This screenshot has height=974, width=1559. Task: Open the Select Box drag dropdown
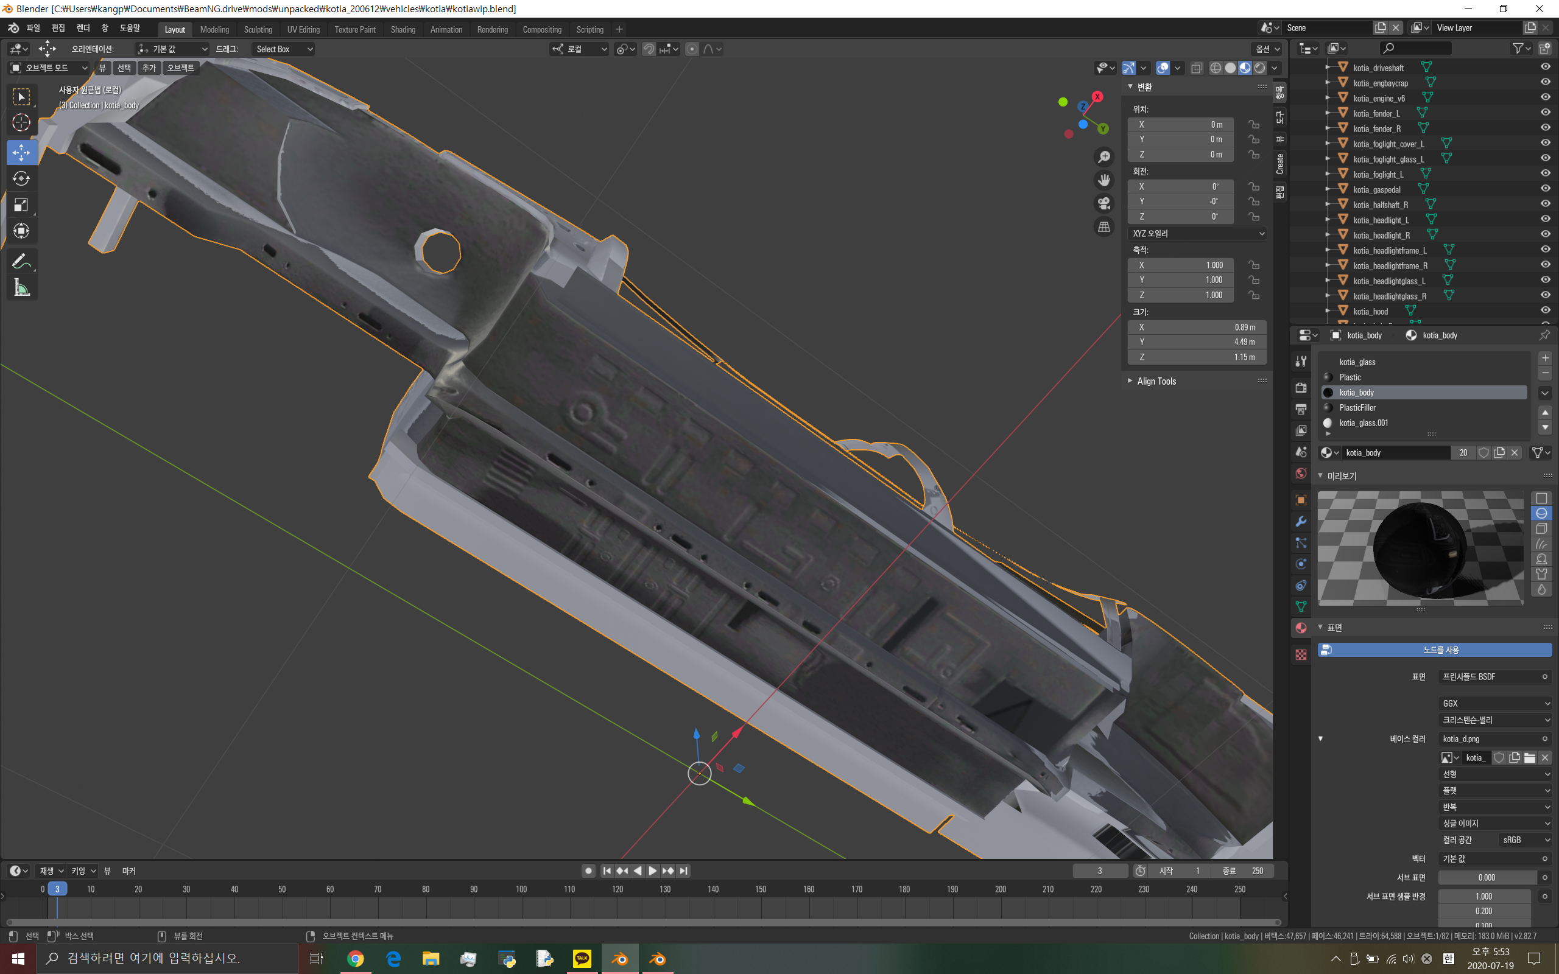point(283,49)
